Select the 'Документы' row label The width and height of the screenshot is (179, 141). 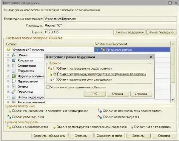coord(26,71)
